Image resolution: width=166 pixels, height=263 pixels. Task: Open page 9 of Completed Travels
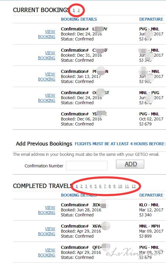pos(114,186)
